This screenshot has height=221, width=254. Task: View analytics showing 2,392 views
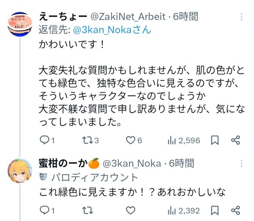pos(172,210)
